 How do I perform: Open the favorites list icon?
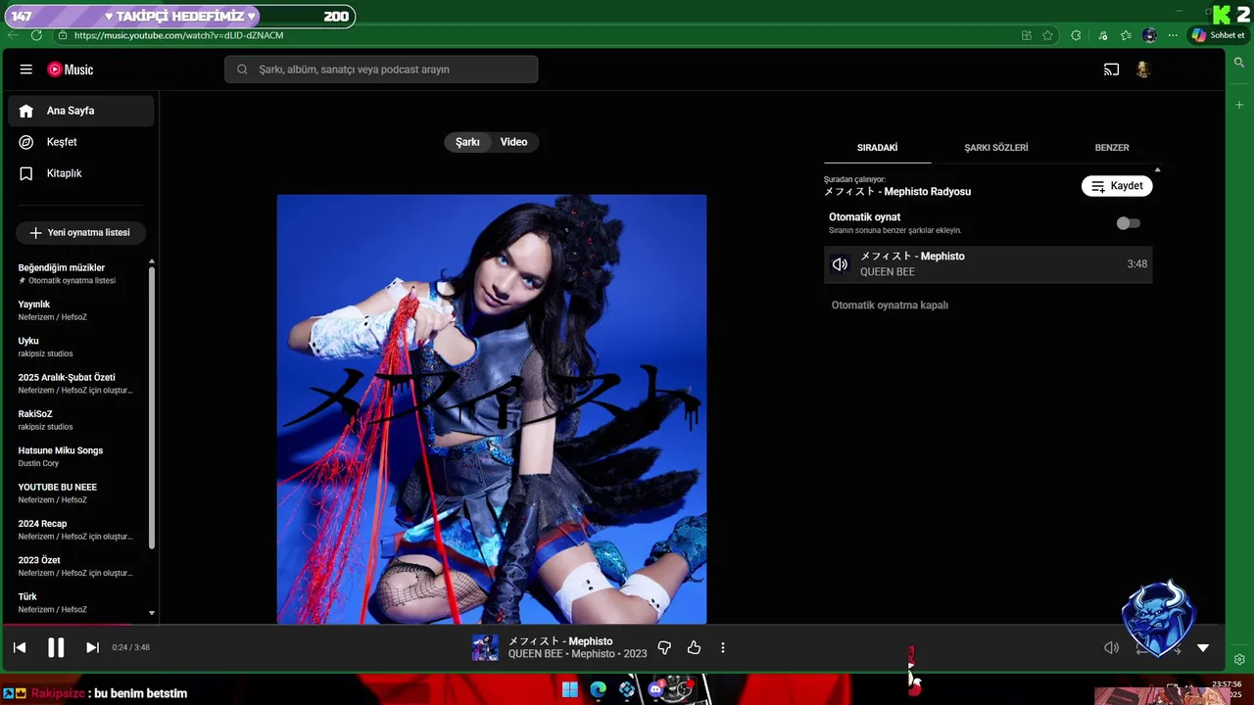coord(1126,35)
